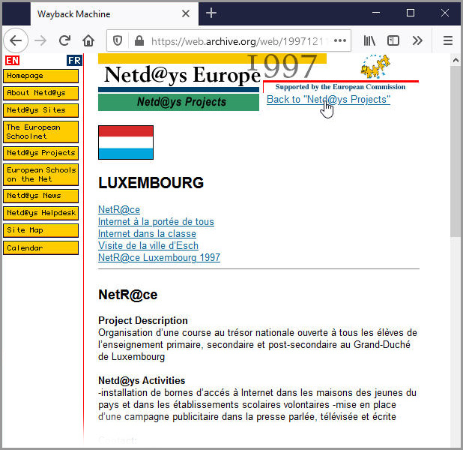The height and width of the screenshot is (450, 463).
Task: Open the browser Home icon
Action: [88, 40]
